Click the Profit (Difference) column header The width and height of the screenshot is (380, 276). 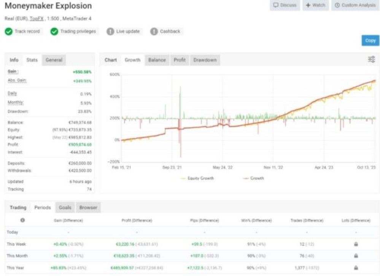(x=137, y=220)
